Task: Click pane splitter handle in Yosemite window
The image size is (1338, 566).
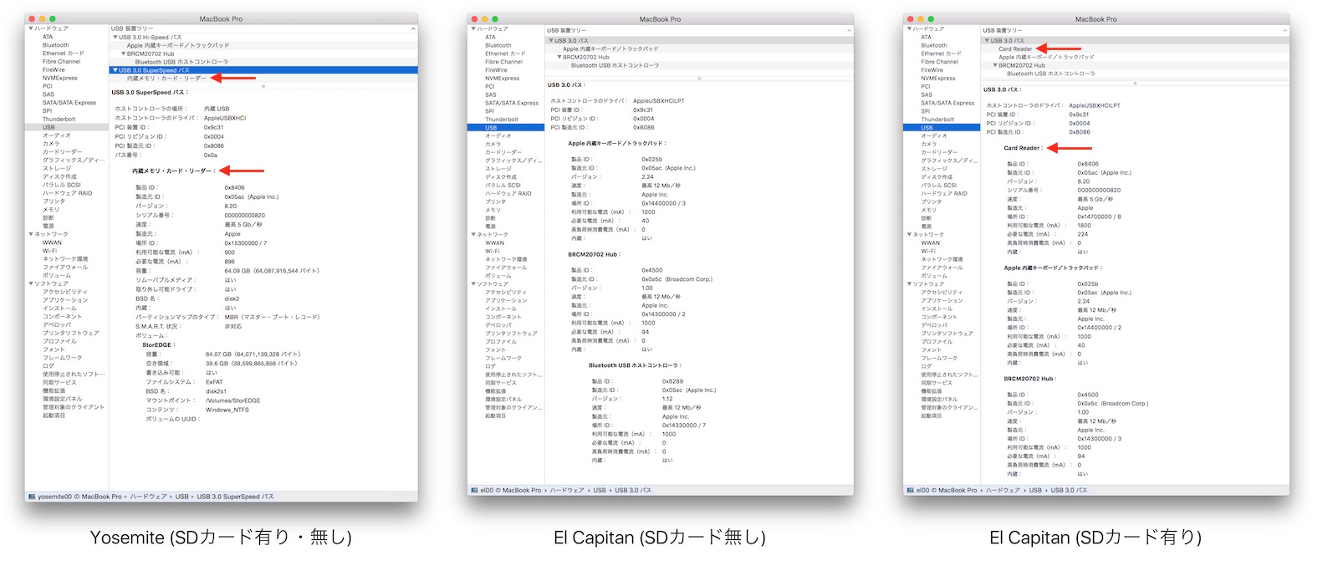Action: pyautogui.click(x=263, y=86)
